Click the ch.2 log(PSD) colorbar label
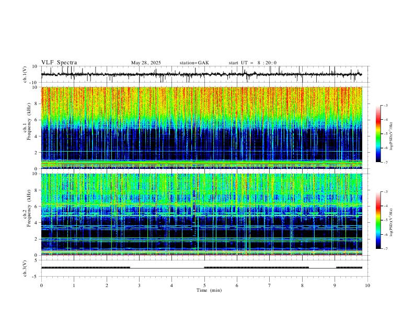This screenshot has height=320, width=414. point(391,223)
